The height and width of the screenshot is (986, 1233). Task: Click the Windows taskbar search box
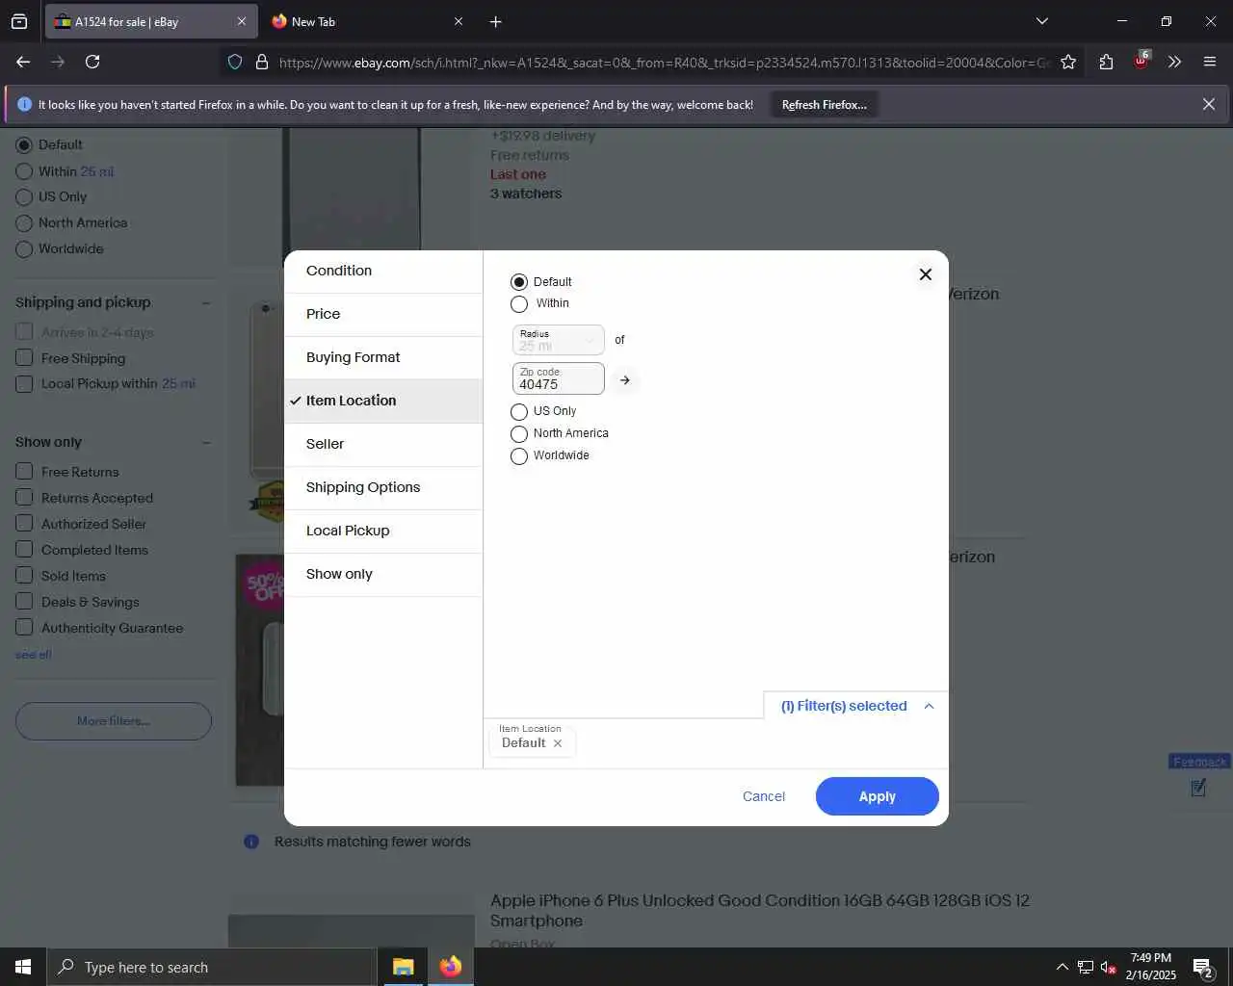212,967
